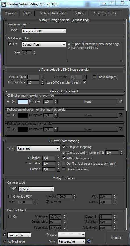Select the Production radio button

coord(5,235)
